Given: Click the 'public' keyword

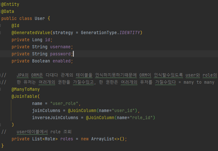Looking at the screenshot, I should pyautogui.click(x=9, y=19).
